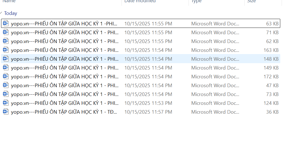Click the 73 KB size cell
Viewport: 291px width, 160px height.
272,94
